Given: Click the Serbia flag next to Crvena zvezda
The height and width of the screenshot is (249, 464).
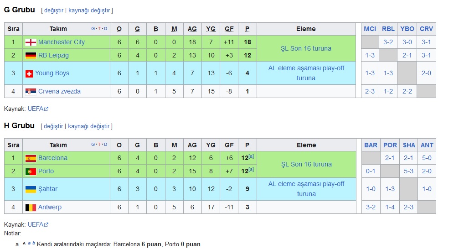Looking at the screenshot, I should pyautogui.click(x=31, y=92).
